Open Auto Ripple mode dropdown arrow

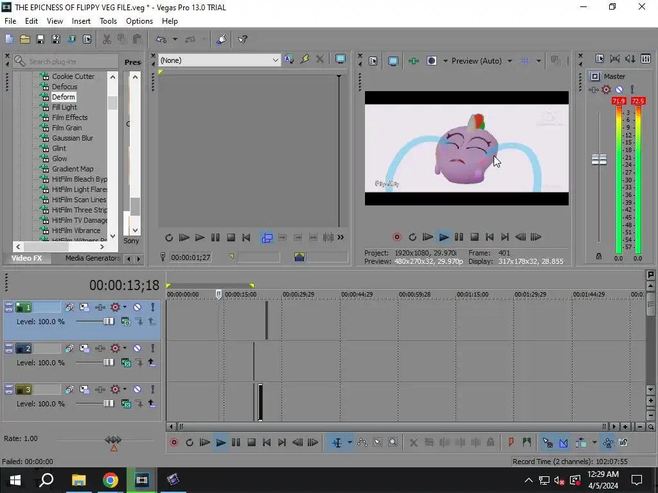[x=594, y=442]
